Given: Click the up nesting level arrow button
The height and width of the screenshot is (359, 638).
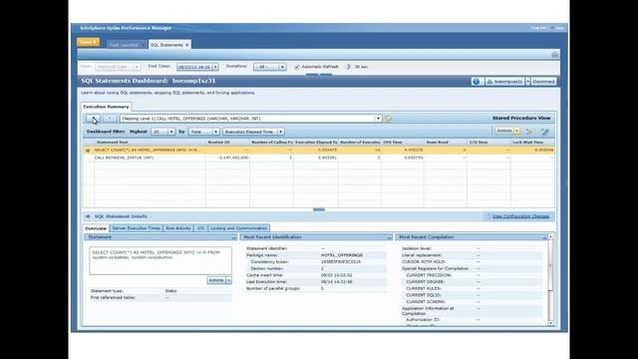Looking at the screenshot, I should point(93,119).
